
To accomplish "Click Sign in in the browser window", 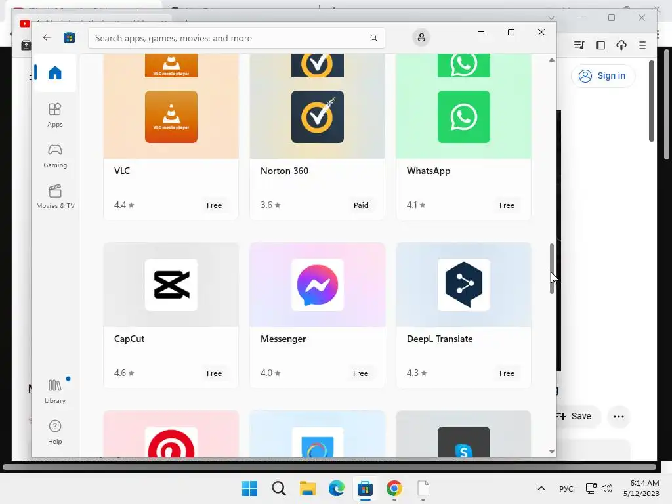I will pos(602,76).
